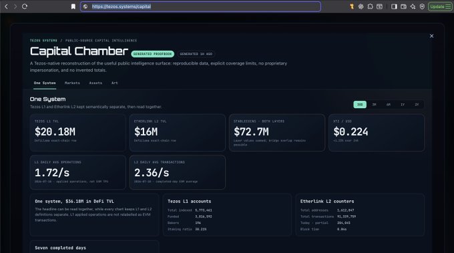Click the AI sparkle icon in toolbar

point(413,7)
